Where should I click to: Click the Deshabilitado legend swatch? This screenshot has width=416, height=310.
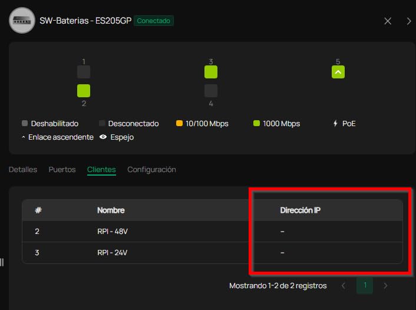(25, 123)
